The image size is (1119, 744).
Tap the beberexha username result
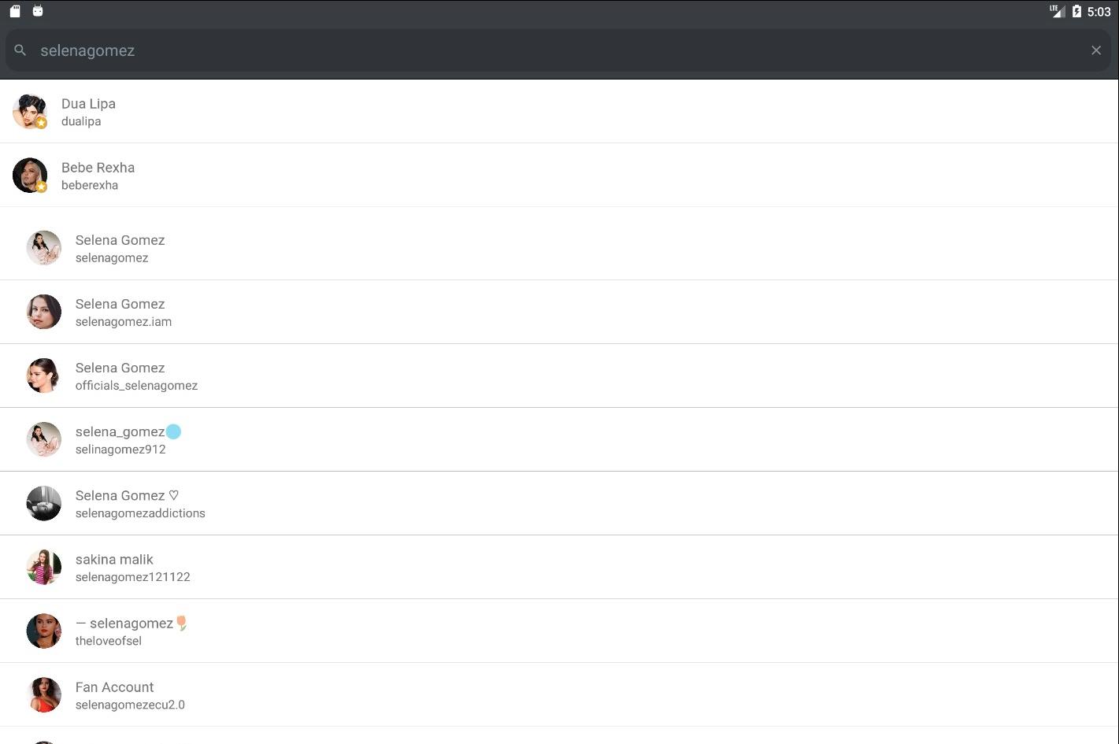click(x=90, y=185)
